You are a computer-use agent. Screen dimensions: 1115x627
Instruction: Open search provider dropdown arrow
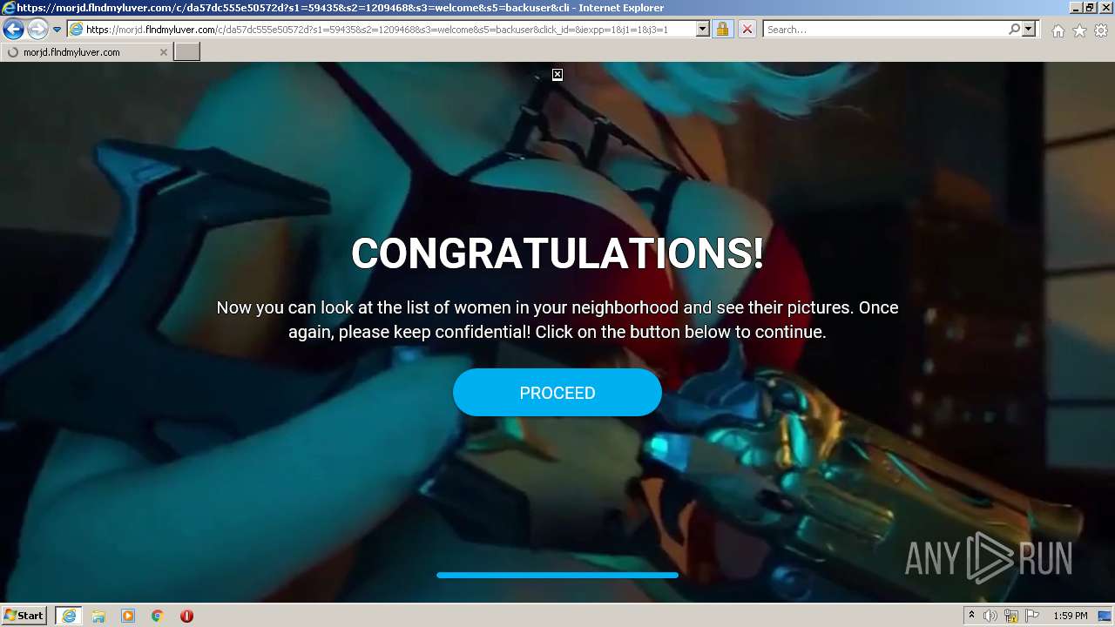[1029, 30]
